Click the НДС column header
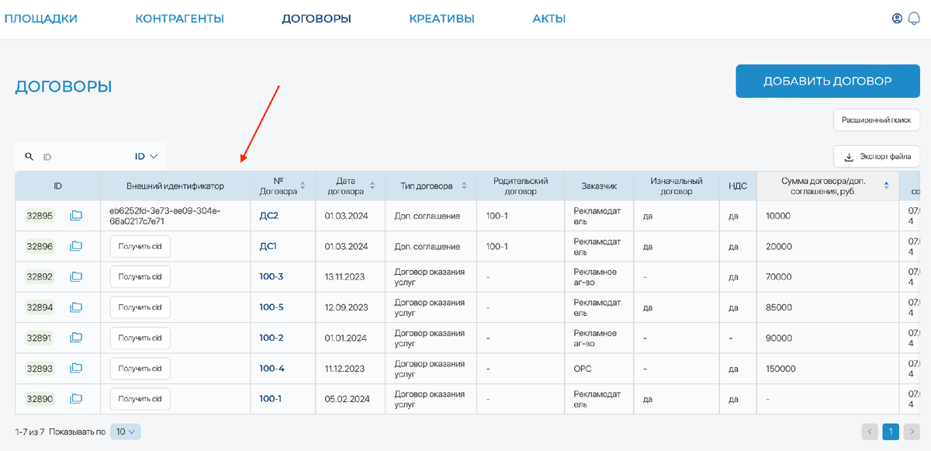 coord(737,186)
